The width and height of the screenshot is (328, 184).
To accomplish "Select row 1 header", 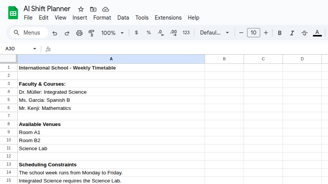I will pos(8,68).
